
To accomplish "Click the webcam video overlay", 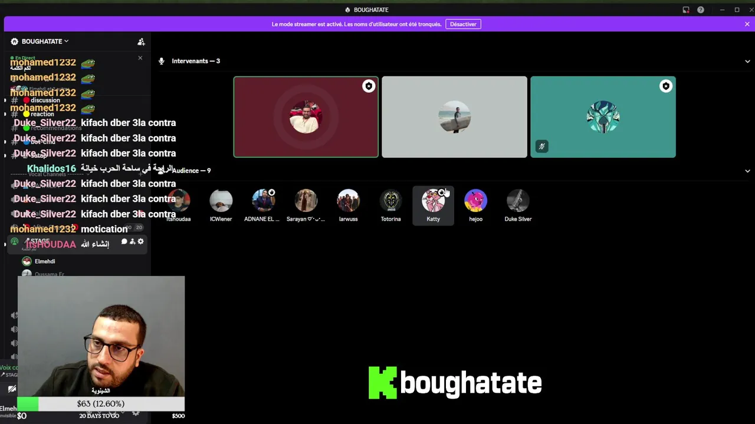I will tap(101, 336).
